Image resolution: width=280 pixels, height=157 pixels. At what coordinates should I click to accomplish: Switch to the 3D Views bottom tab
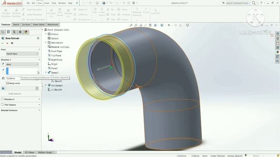[29, 152]
